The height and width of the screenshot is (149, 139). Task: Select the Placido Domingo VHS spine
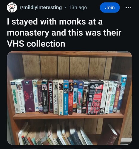(61, 97)
